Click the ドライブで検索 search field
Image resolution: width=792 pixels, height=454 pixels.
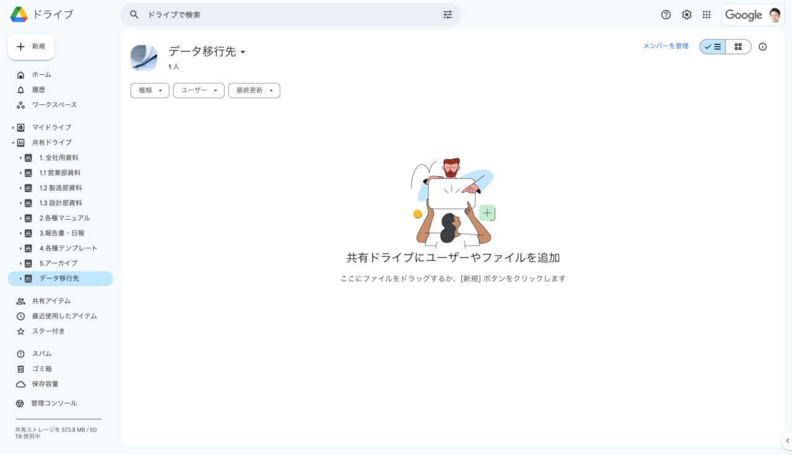coord(285,15)
